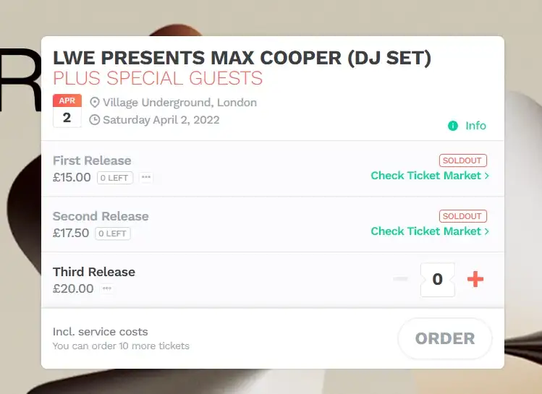Click the location pin icon

tap(94, 103)
